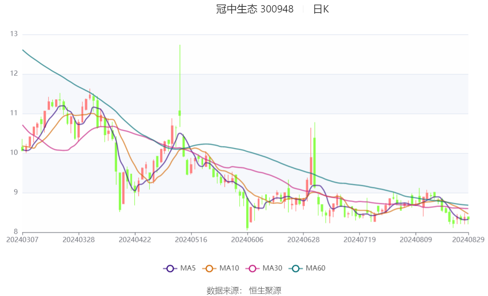Viewport: 488px width, 296px height.
Task: Toggle the MA5 moving average legend item
Action: 179,269
